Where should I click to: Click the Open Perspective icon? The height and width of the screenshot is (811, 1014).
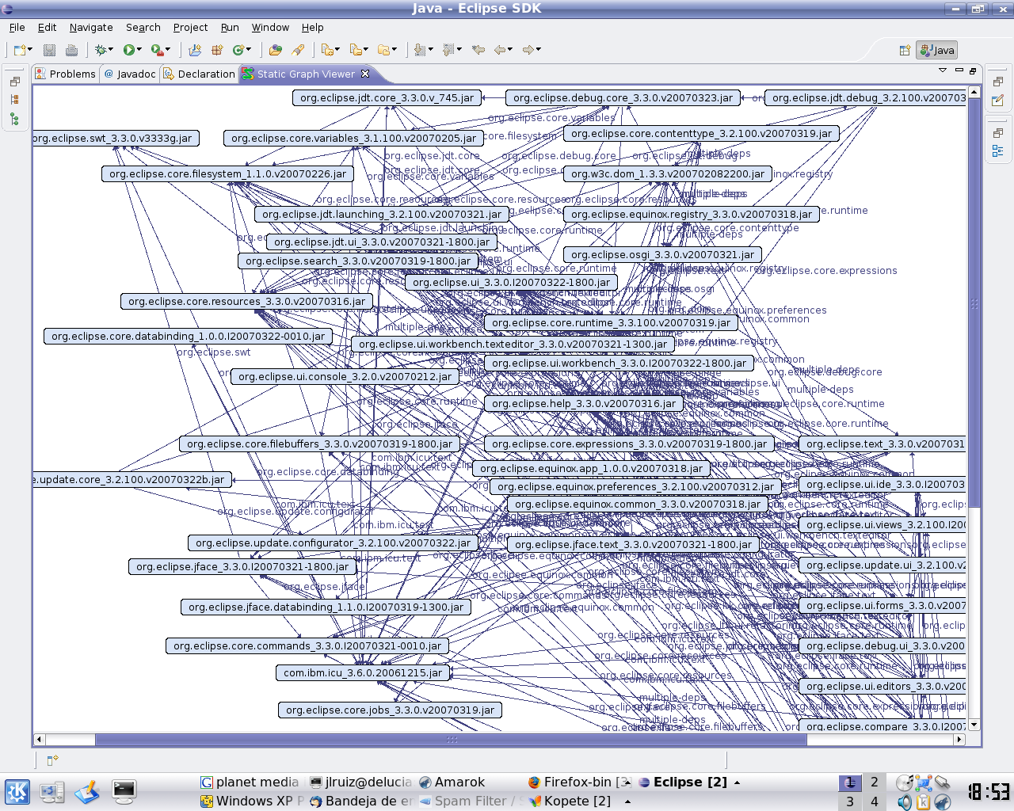pyautogui.click(x=904, y=50)
